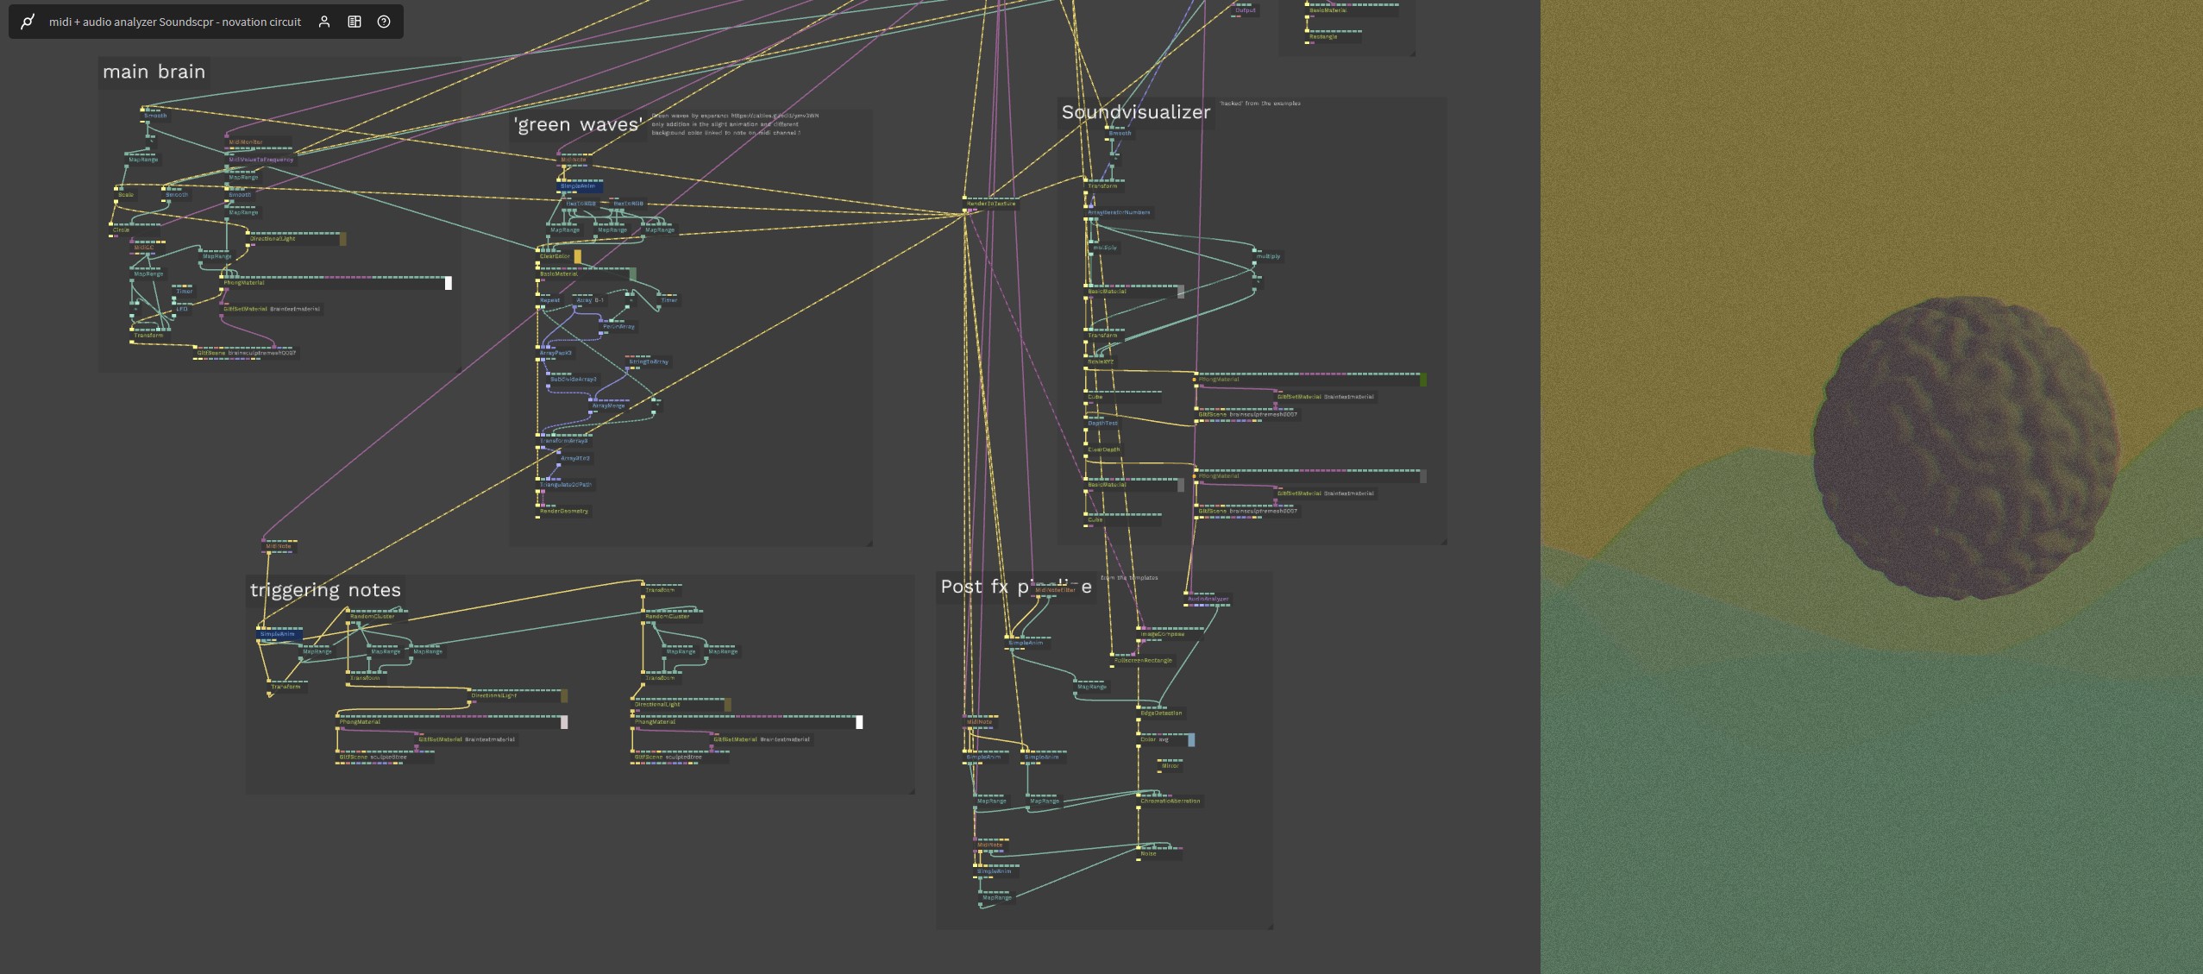Open the user profile icon
This screenshot has height=974, width=2203.
[x=324, y=22]
